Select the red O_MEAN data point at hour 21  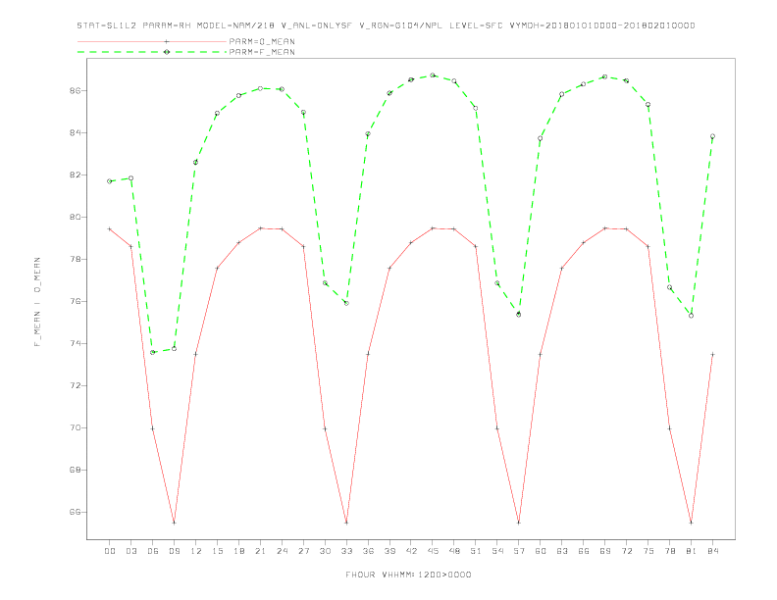pos(260,228)
